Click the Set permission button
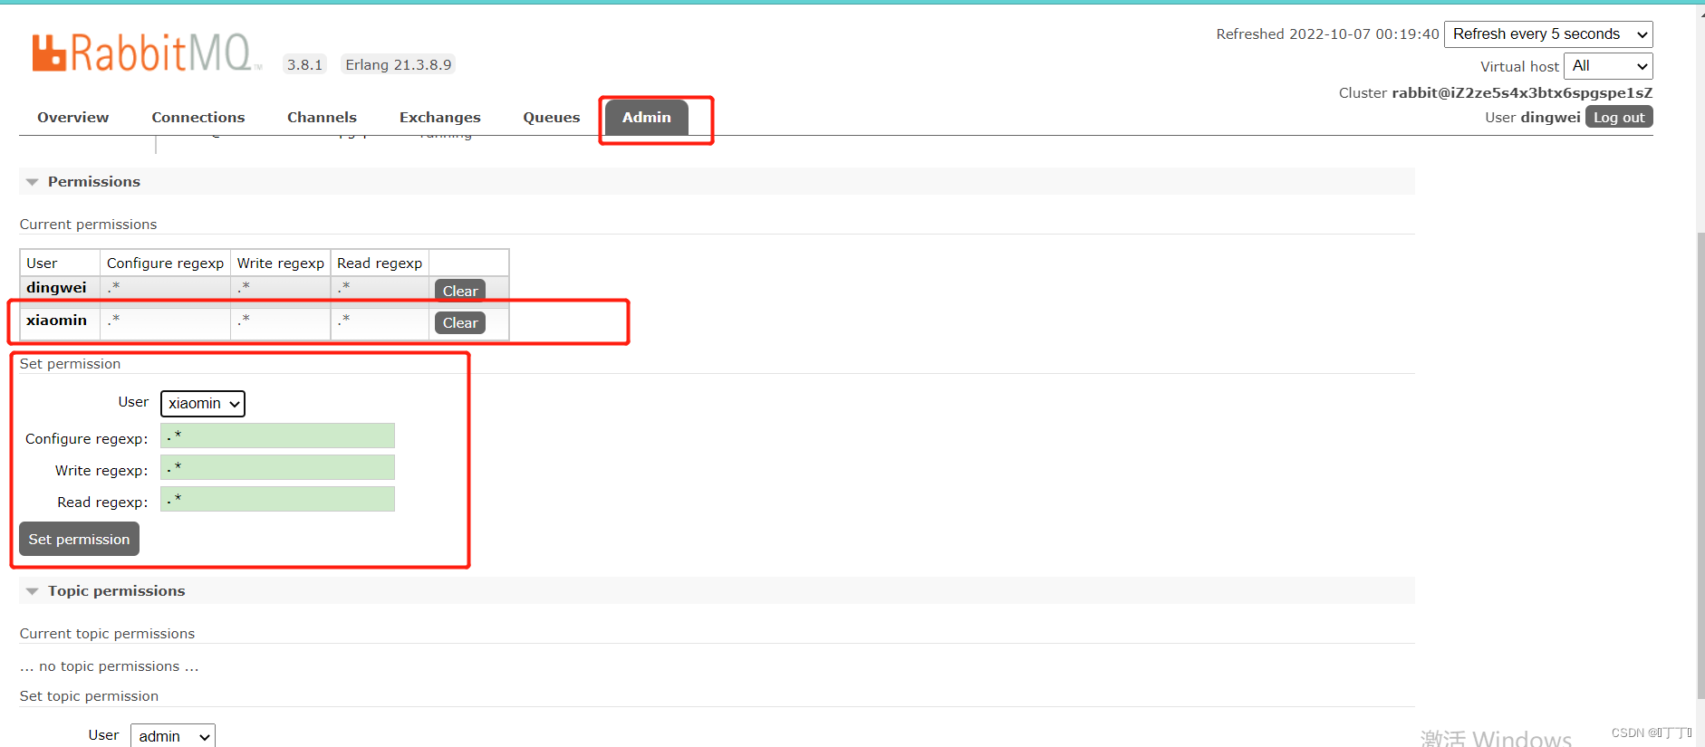The height and width of the screenshot is (747, 1705). tap(79, 540)
